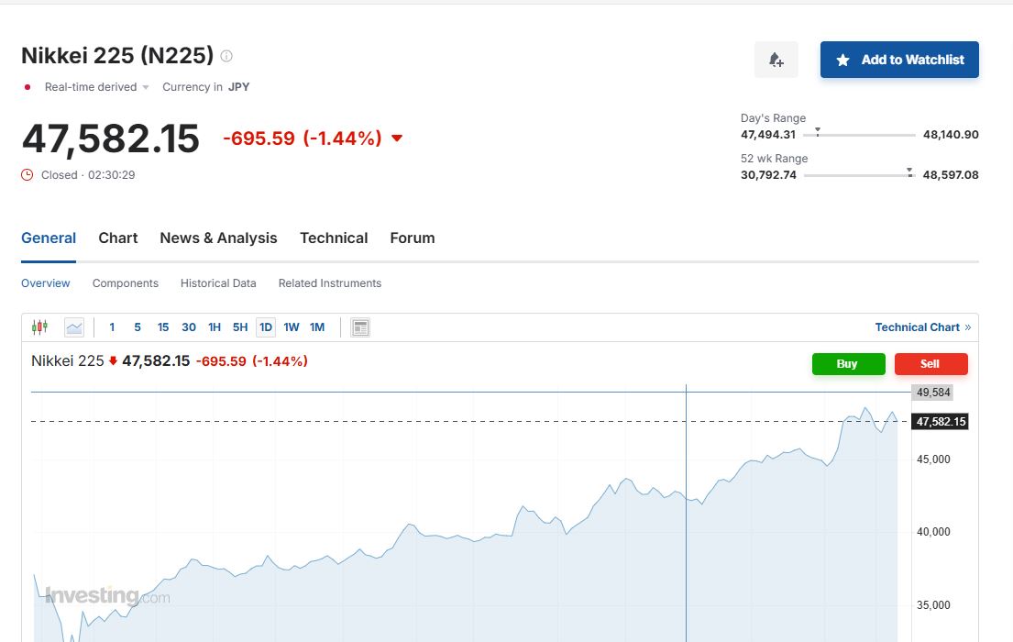Click the 47,582.15 price label on chart axis
Image resolution: width=1013 pixels, height=642 pixels.
[x=940, y=422]
